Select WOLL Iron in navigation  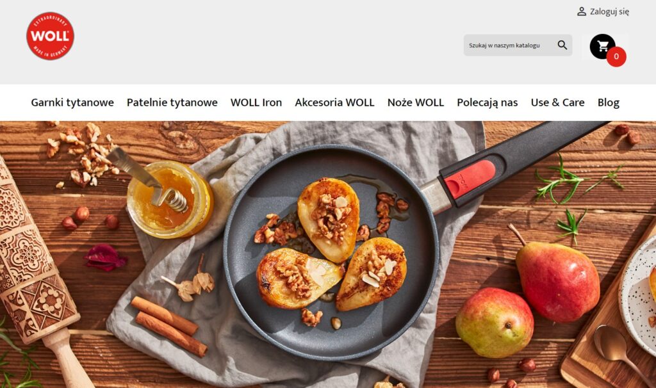tap(256, 102)
